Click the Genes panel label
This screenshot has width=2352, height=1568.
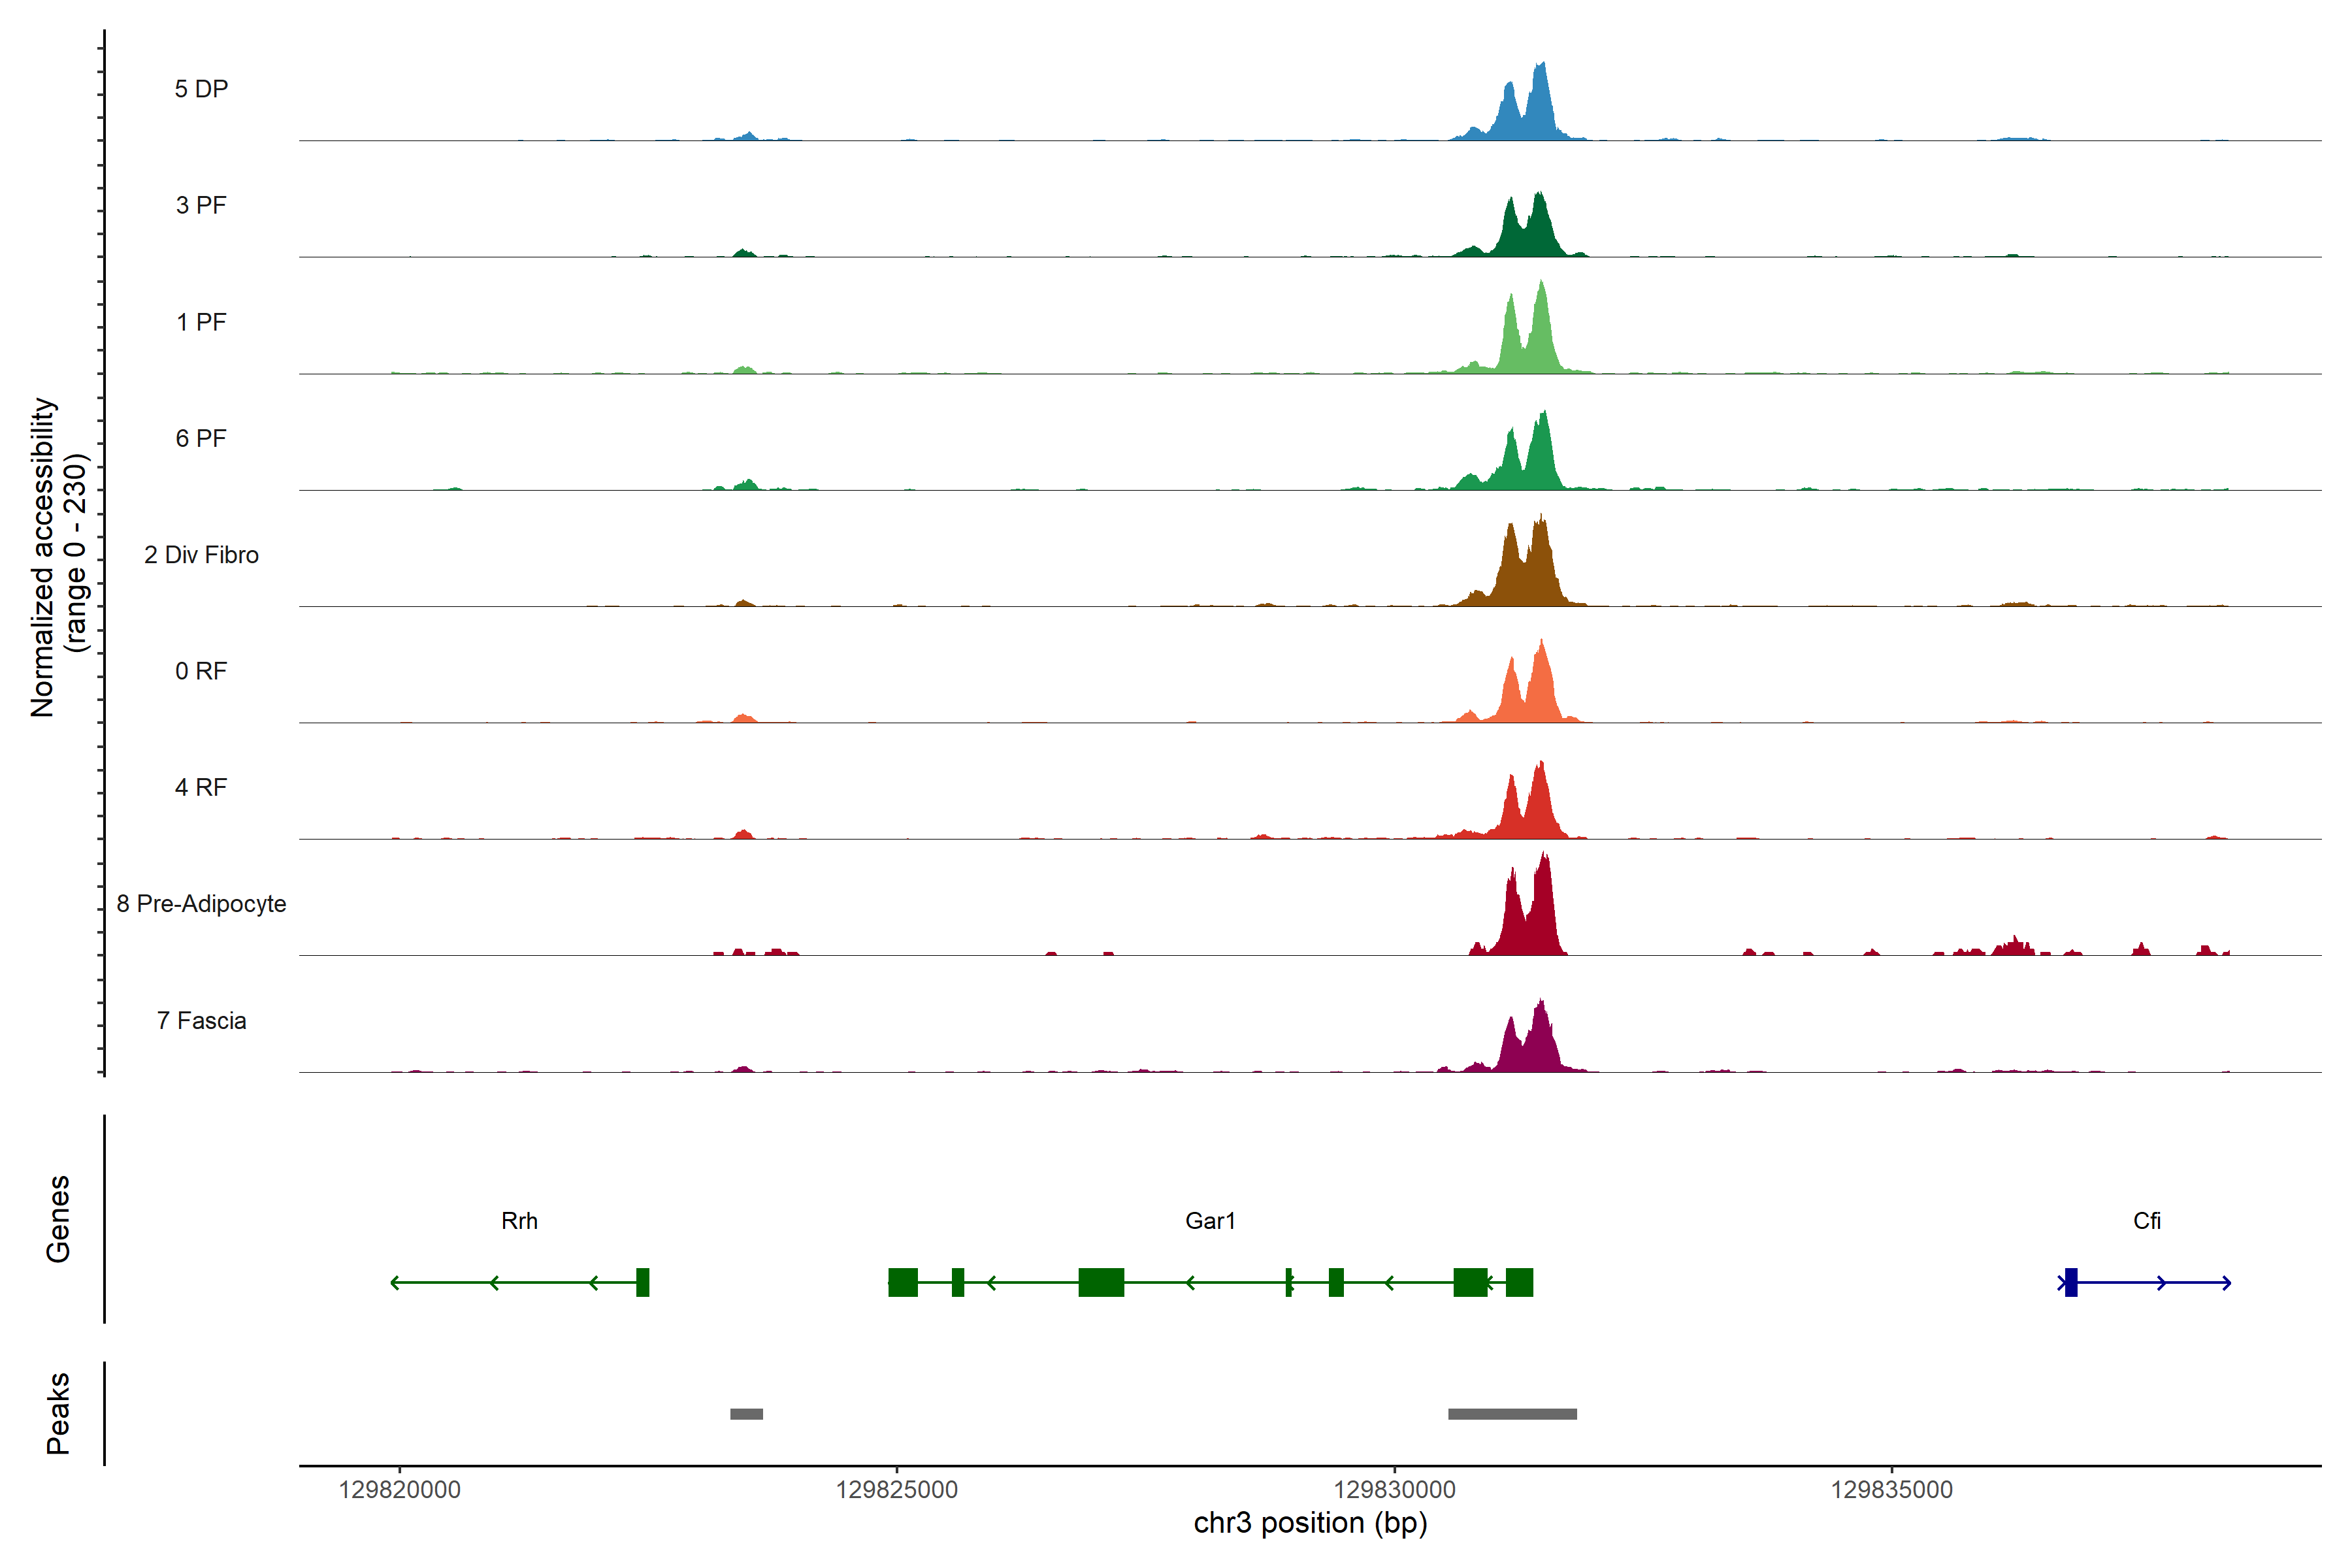click(x=58, y=1219)
